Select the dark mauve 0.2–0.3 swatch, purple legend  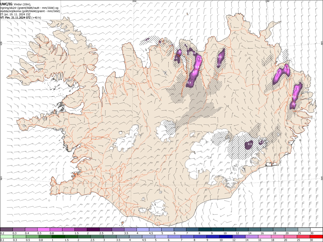6,229
